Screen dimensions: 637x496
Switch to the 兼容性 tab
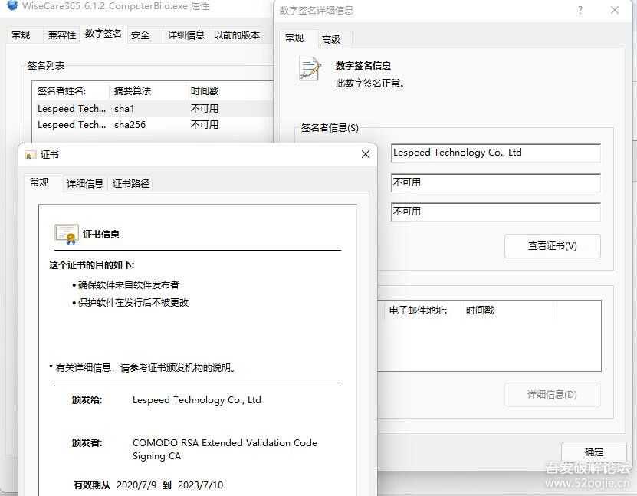click(61, 34)
